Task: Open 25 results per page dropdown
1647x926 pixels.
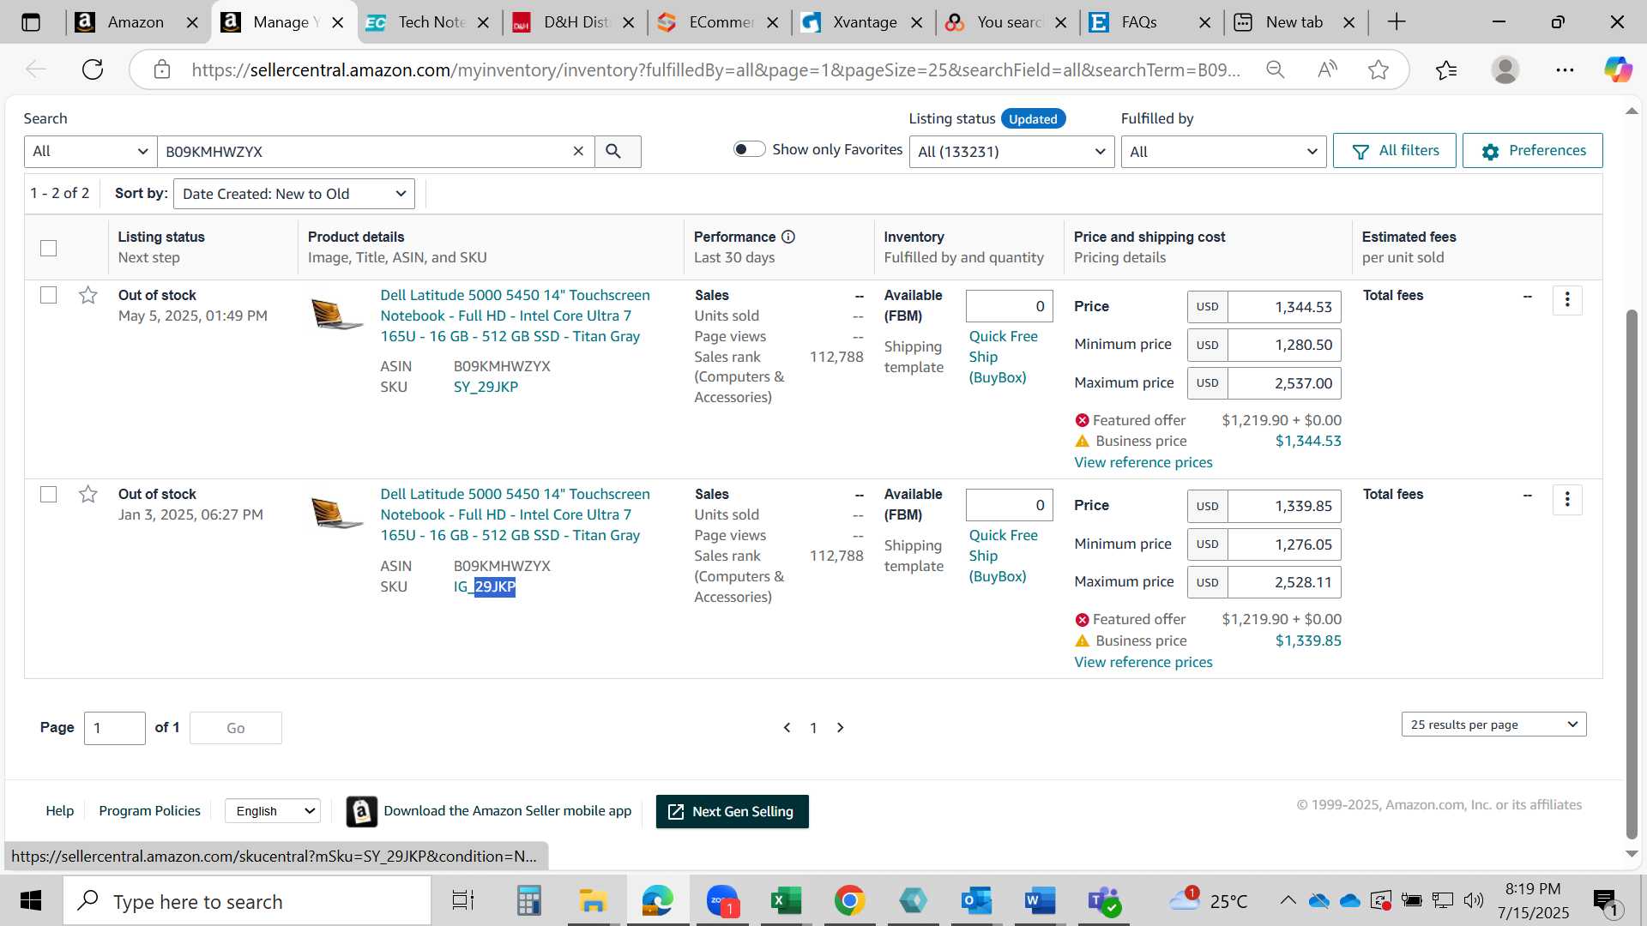Action: click(1493, 725)
